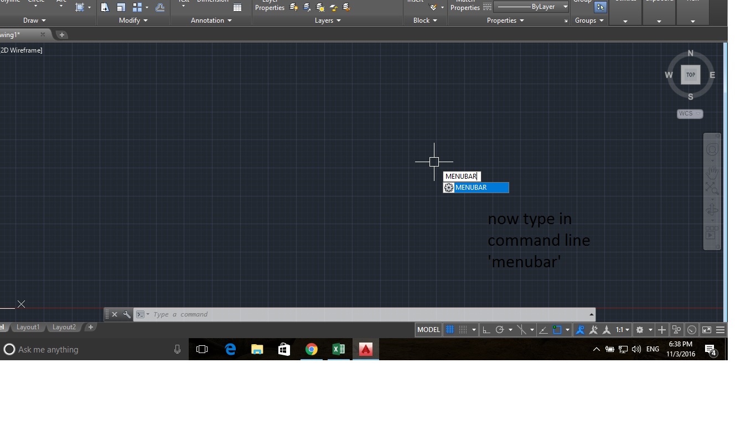Toggle the Group Selection icon

click(600, 7)
